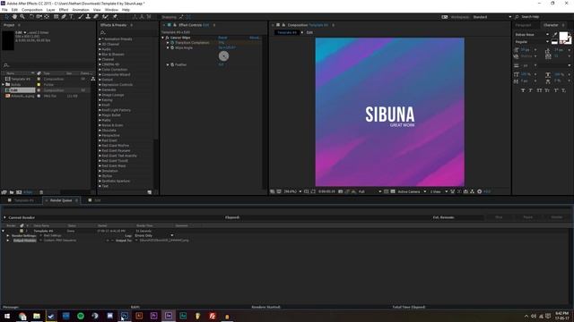Viewport: 574px width, 322px height.
Task: Click the eyedropper in Character panel
Action: (555, 35)
